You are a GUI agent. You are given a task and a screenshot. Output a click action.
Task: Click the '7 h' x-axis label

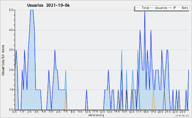pyautogui.click(x=66, y=112)
